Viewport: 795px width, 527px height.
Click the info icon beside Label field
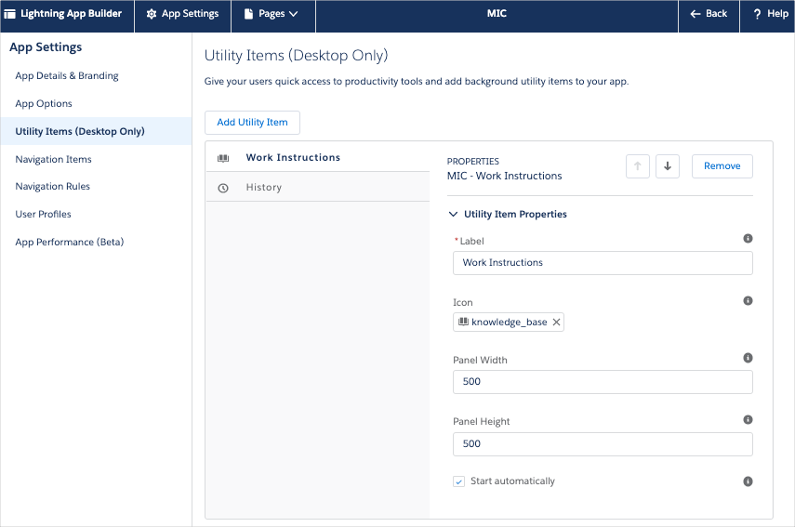click(x=748, y=239)
